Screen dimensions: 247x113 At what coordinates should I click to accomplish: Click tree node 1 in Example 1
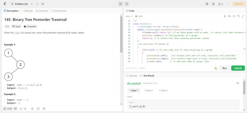point(8,53)
